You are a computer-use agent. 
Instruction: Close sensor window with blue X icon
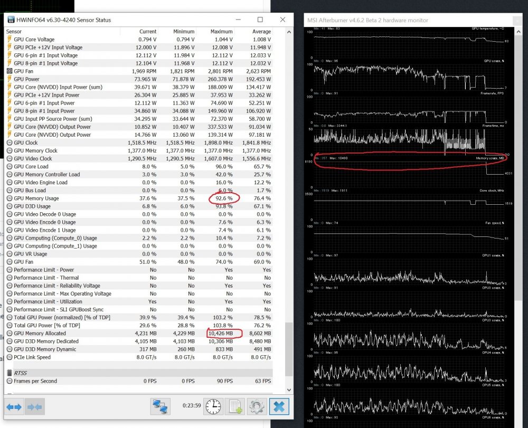coord(278,406)
